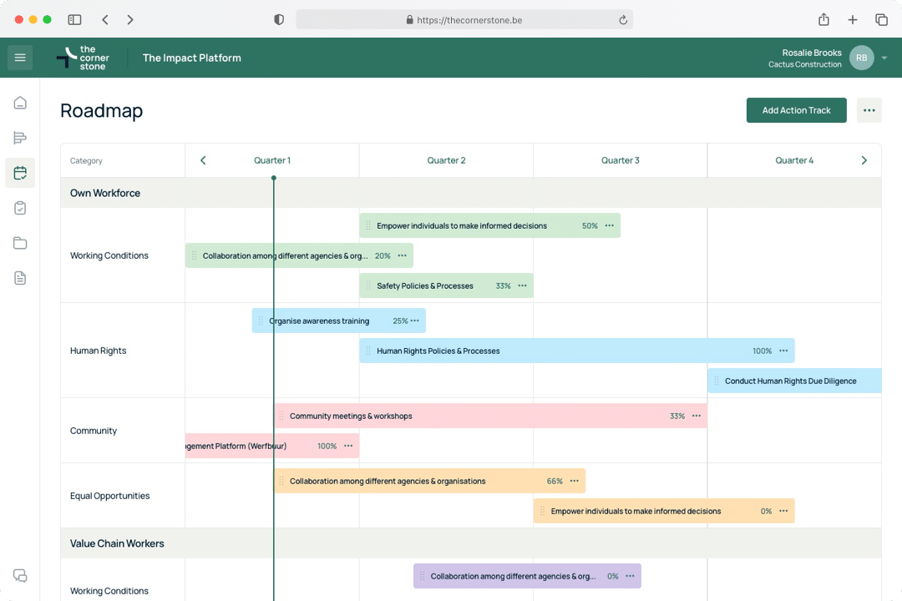Click the RB user avatar
Screen dimensions: 902x601
pyautogui.click(x=862, y=58)
